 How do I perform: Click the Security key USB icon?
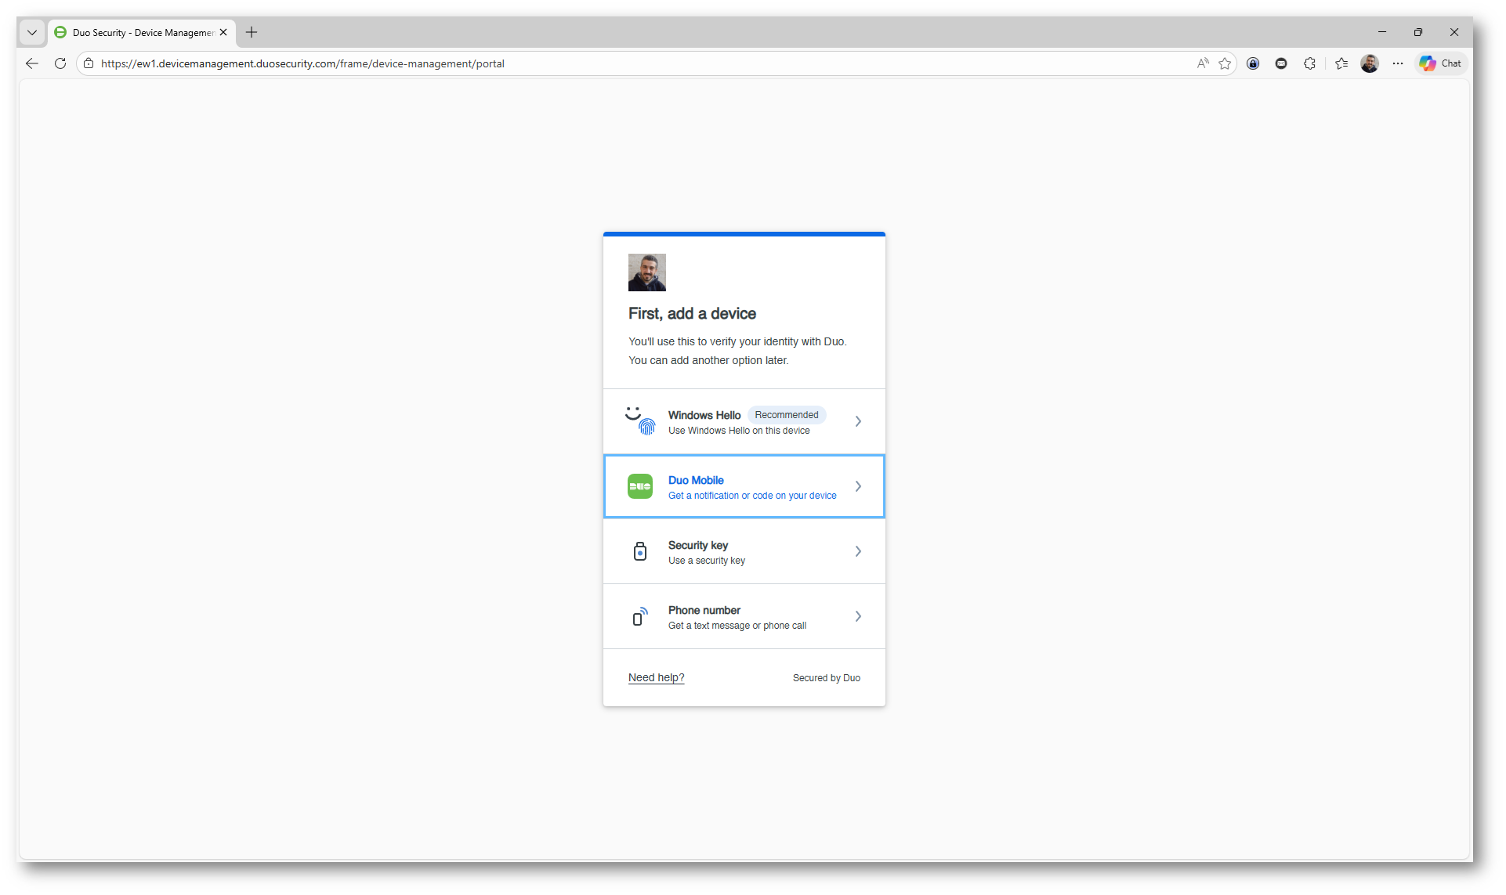[x=640, y=551]
